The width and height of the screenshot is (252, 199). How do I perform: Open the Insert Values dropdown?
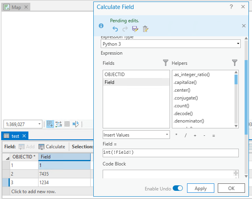click(x=136, y=135)
